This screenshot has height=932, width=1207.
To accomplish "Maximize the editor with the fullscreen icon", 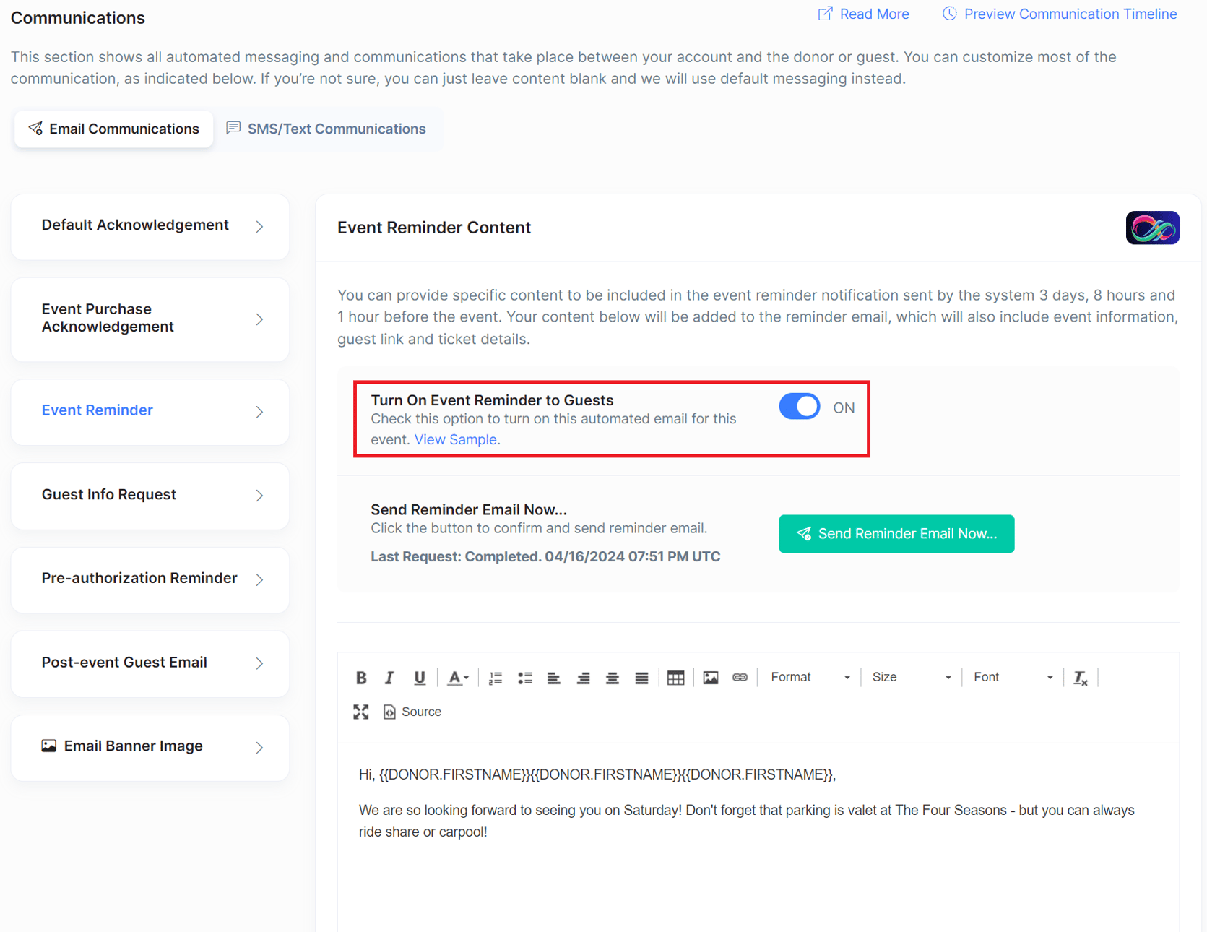I will 361,712.
